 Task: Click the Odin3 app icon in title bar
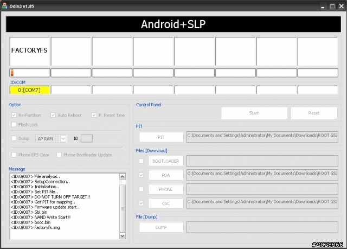pos(4,6)
